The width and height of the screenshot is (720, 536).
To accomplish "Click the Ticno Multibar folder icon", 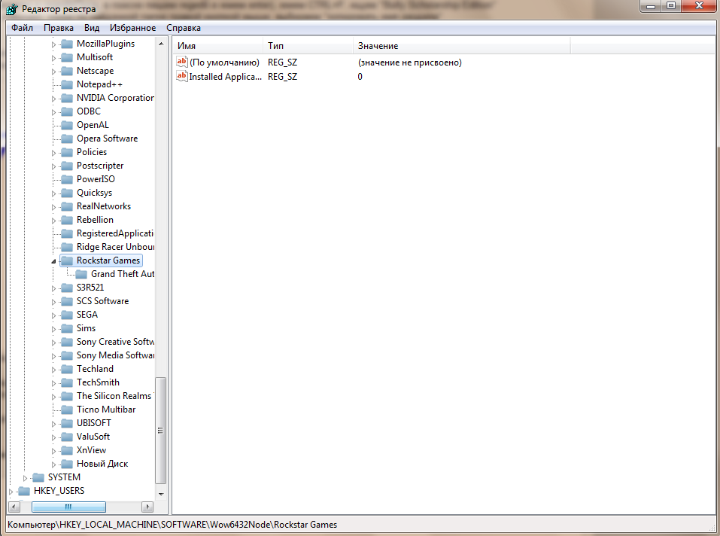I will coord(67,410).
